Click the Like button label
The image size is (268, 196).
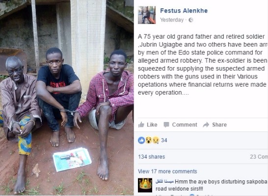[152, 124]
